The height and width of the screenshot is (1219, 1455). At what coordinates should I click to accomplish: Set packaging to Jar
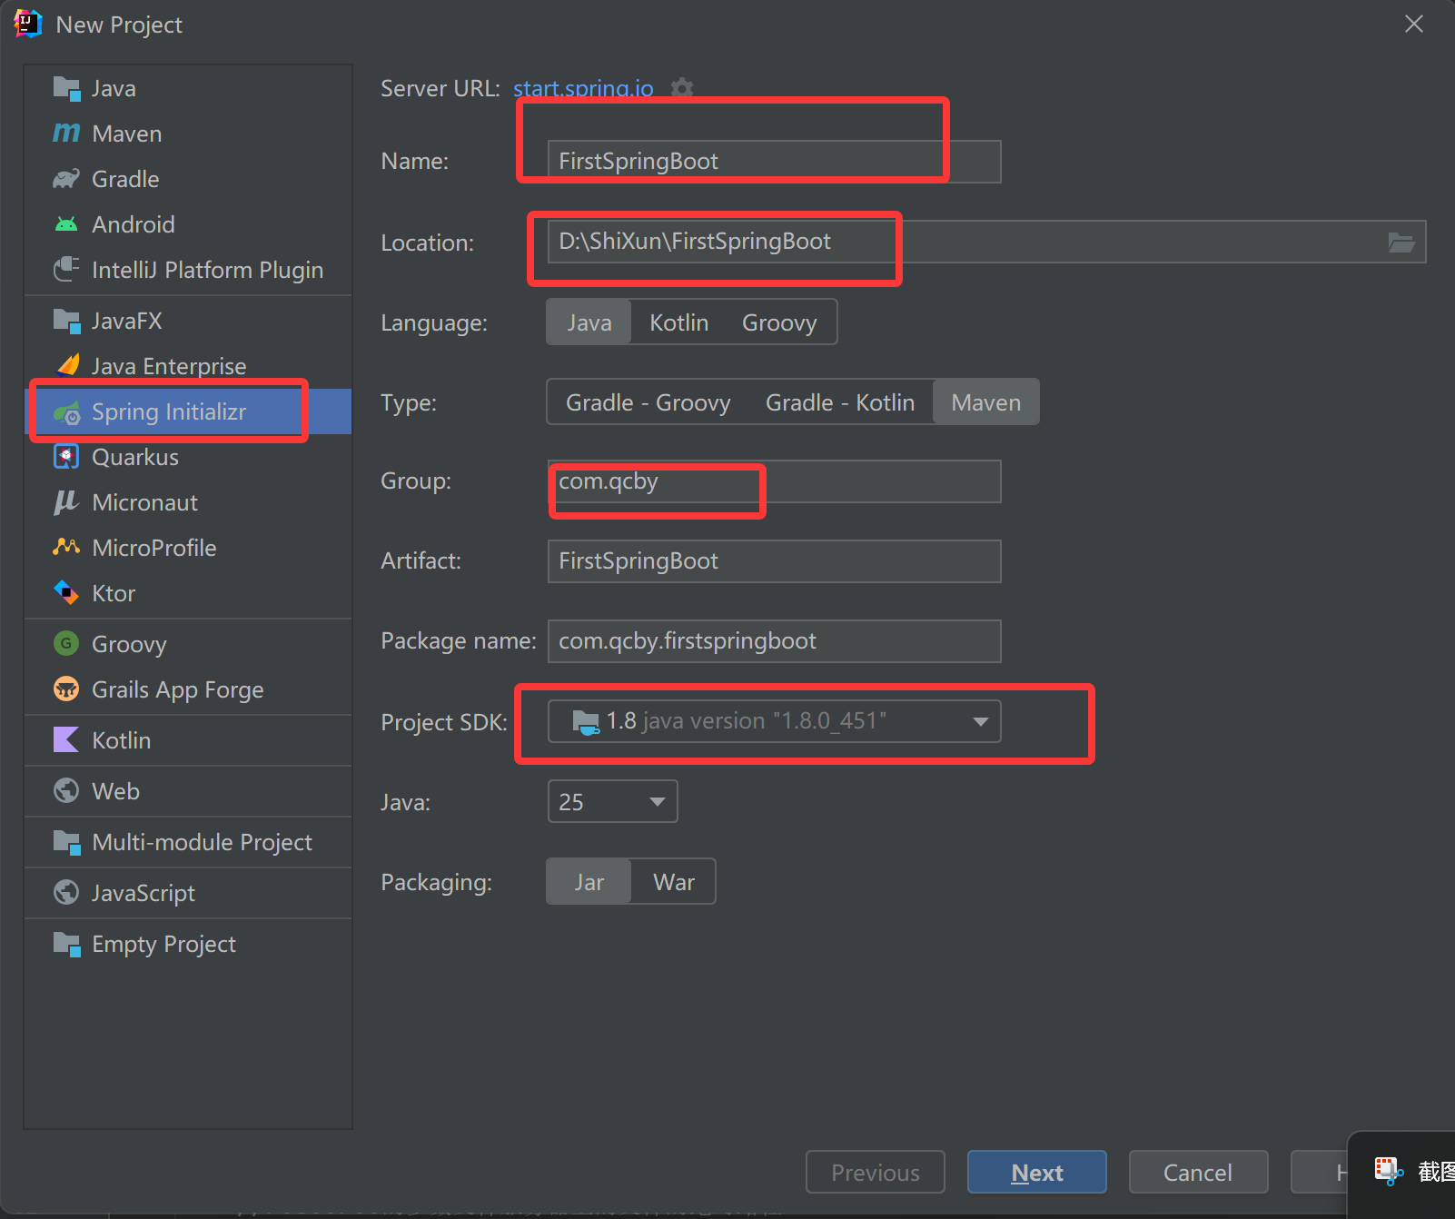(589, 882)
